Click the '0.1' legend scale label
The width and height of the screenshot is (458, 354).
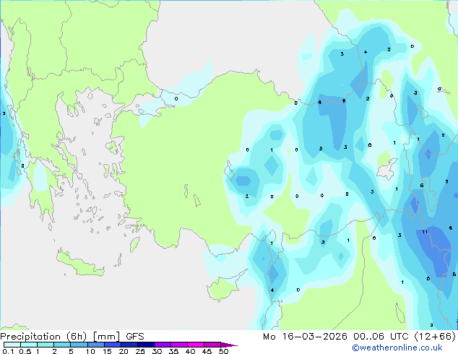pyautogui.click(x=8, y=351)
